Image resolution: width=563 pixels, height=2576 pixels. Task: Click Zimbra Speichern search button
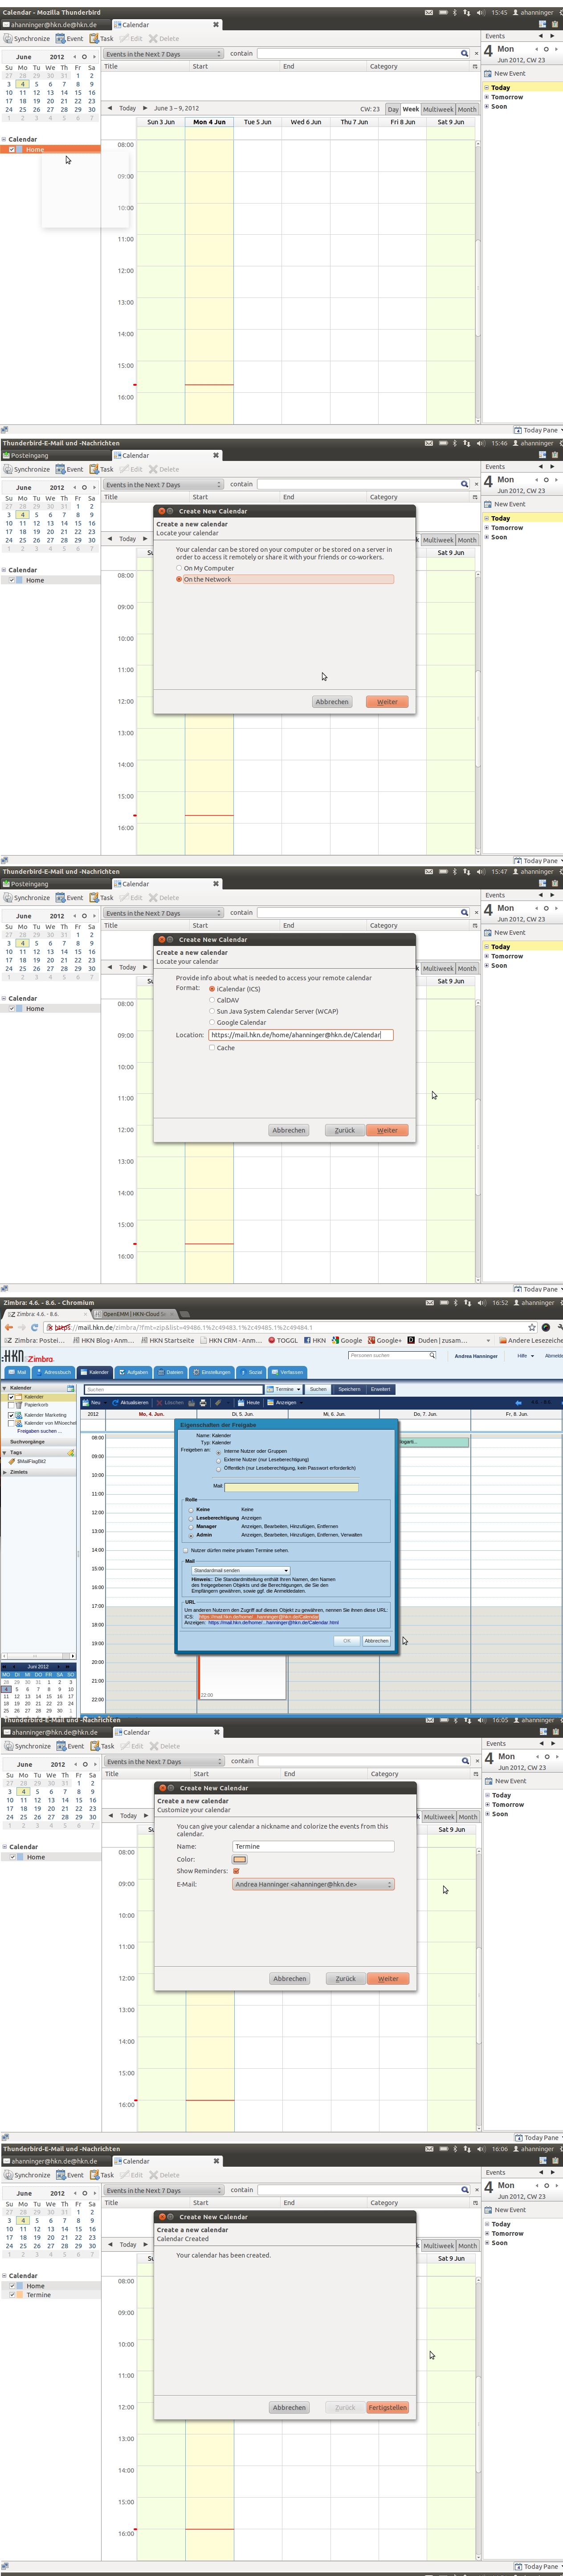tap(349, 1389)
